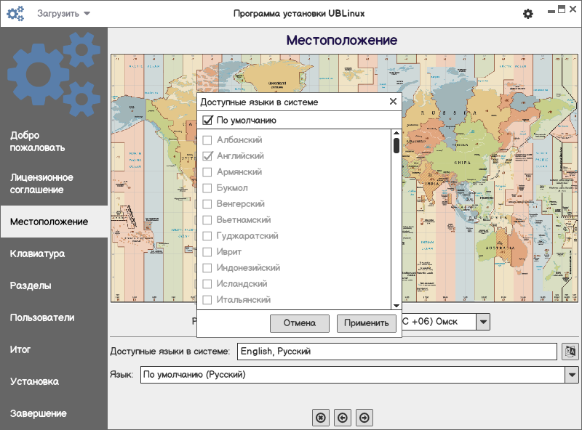Click the language list scrollbar thumb
582x430 pixels.
point(396,146)
